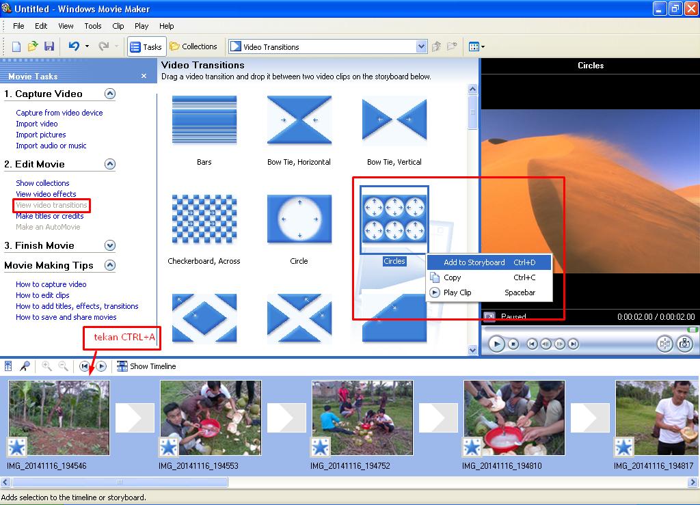Save the project with floppy icon
The height and width of the screenshot is (505, 700).
(x=49, y=46)
